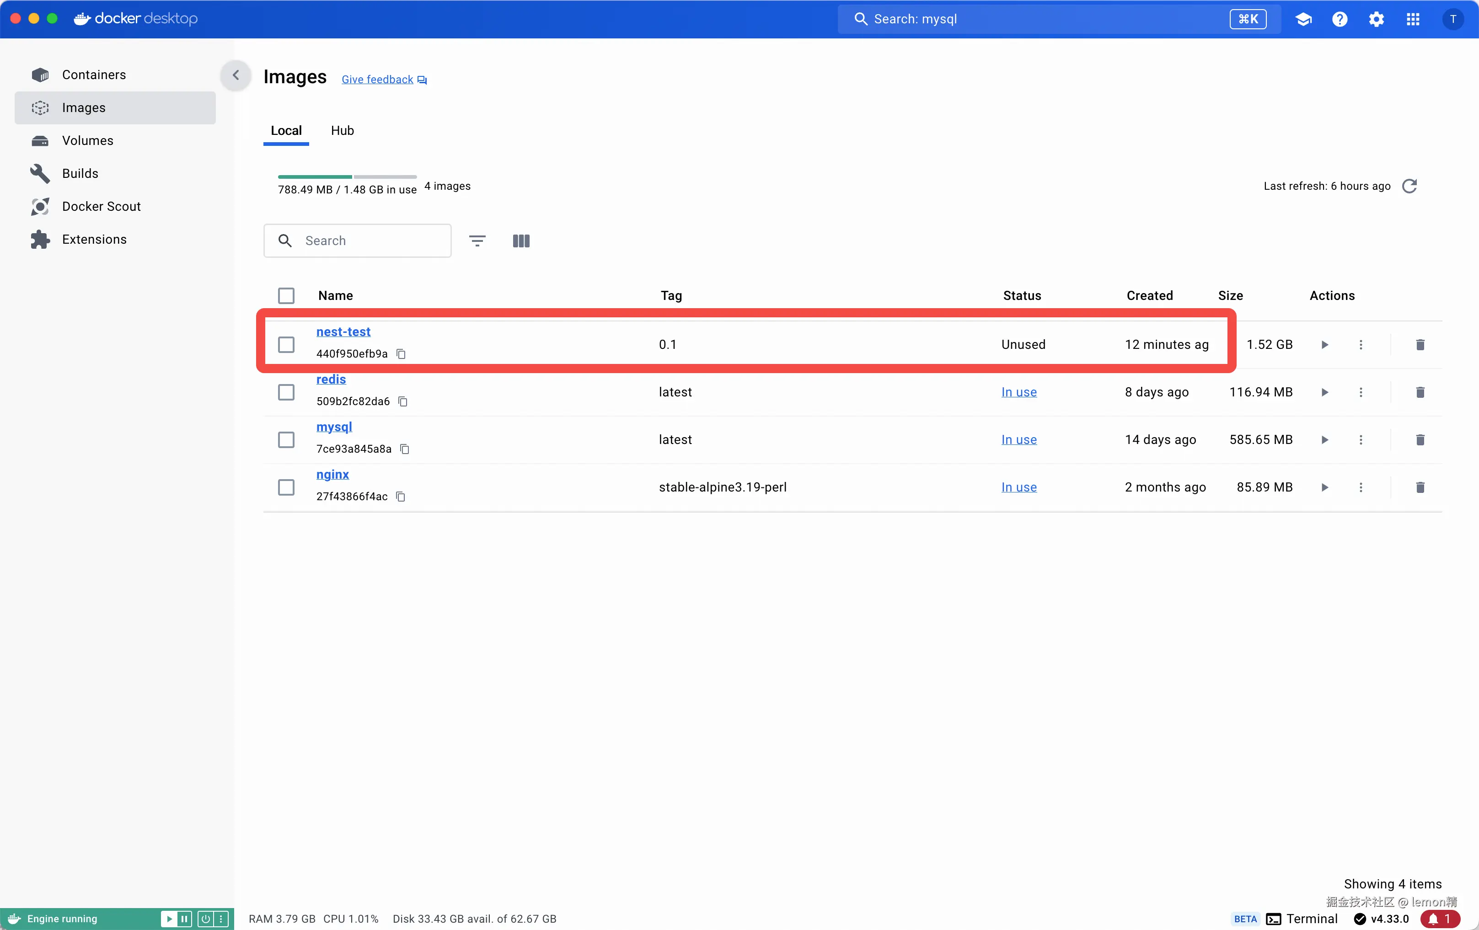Image resolution: width=1479 pixels, height=930 pixels.
Task: Click the In use status for redis
Action: pos(1019,392)
